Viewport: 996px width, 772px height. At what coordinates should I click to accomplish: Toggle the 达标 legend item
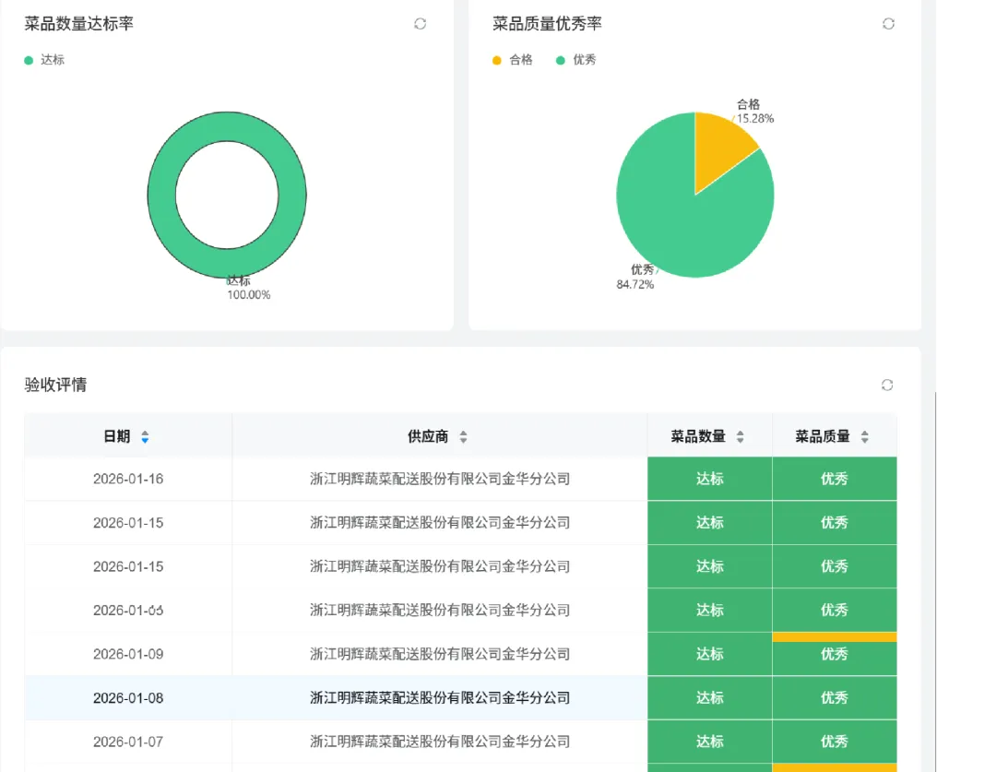[x=44, y=60]
